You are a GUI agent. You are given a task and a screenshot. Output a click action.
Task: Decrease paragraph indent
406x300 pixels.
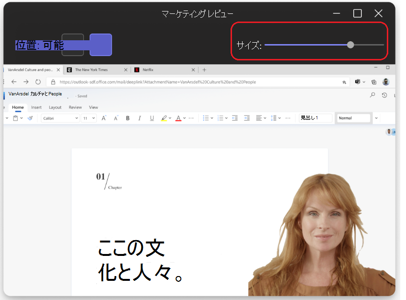[x=235, y=118]
